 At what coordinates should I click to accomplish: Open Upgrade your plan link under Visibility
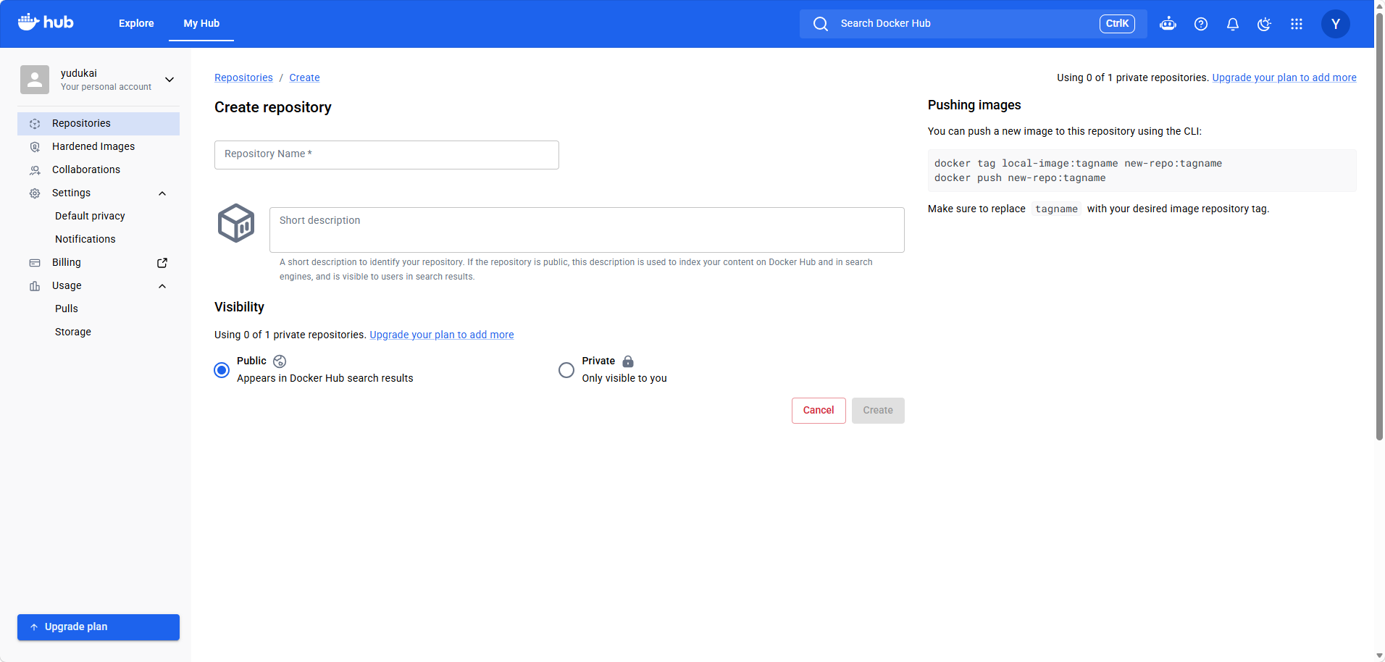(442, 335)
